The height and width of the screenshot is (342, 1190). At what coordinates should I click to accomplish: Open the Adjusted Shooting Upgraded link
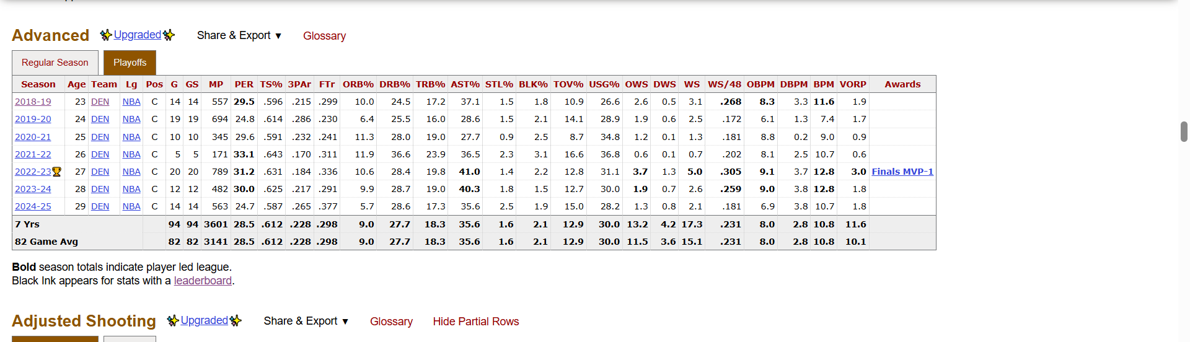coord(205,320)
